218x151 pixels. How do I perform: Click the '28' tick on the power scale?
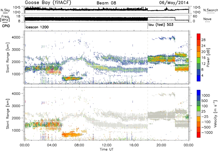coord(203,40)
